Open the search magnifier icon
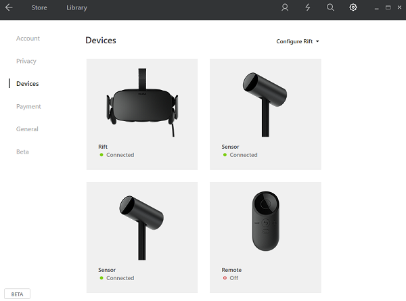Image resolution: width=406 pixels, height=301 pixels. [x=330, y=7]
